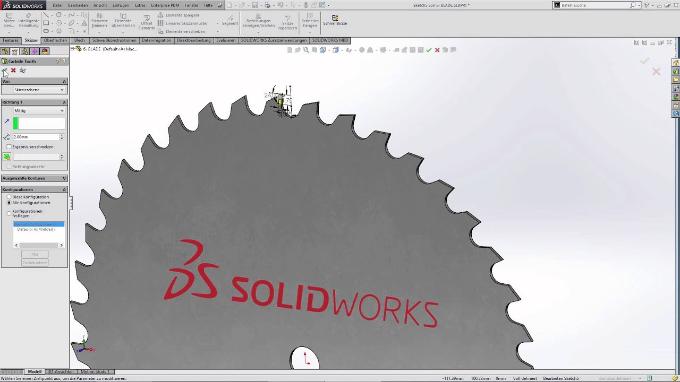Click the Segment tool
680x382 pixels.
(x=229, y=21)
